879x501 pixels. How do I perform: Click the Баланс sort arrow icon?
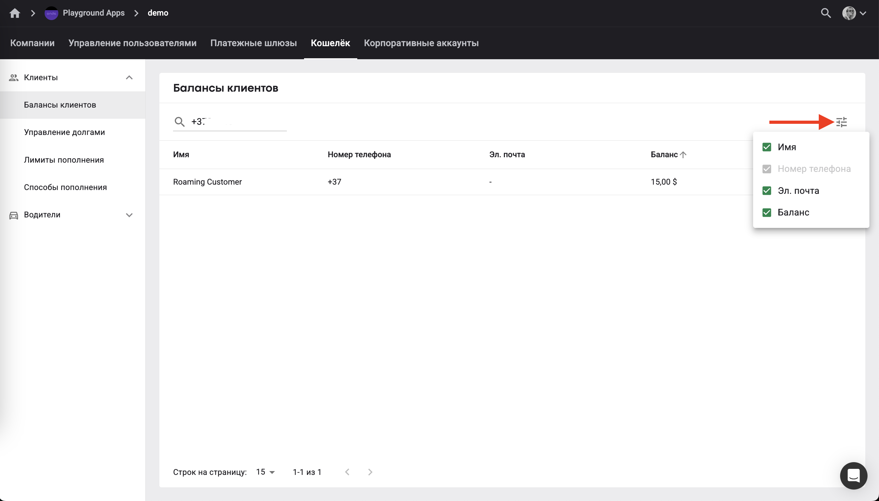(683, 154)
